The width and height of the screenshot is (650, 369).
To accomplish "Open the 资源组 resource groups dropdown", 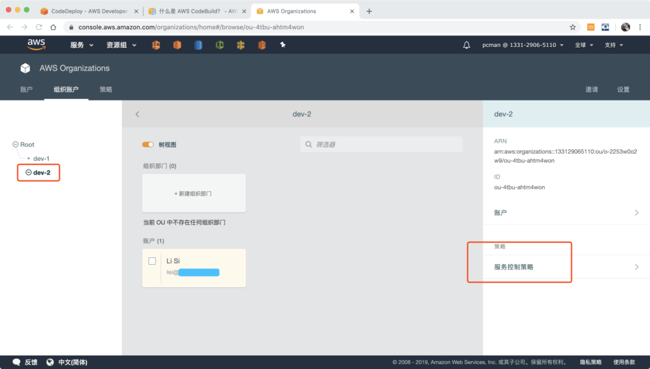I will pos(121,45).
